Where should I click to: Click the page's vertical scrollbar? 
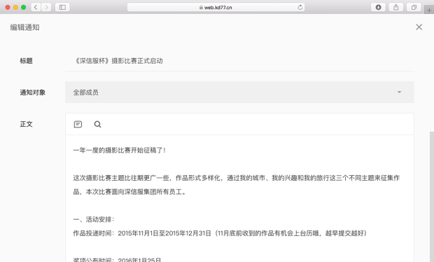431,197
